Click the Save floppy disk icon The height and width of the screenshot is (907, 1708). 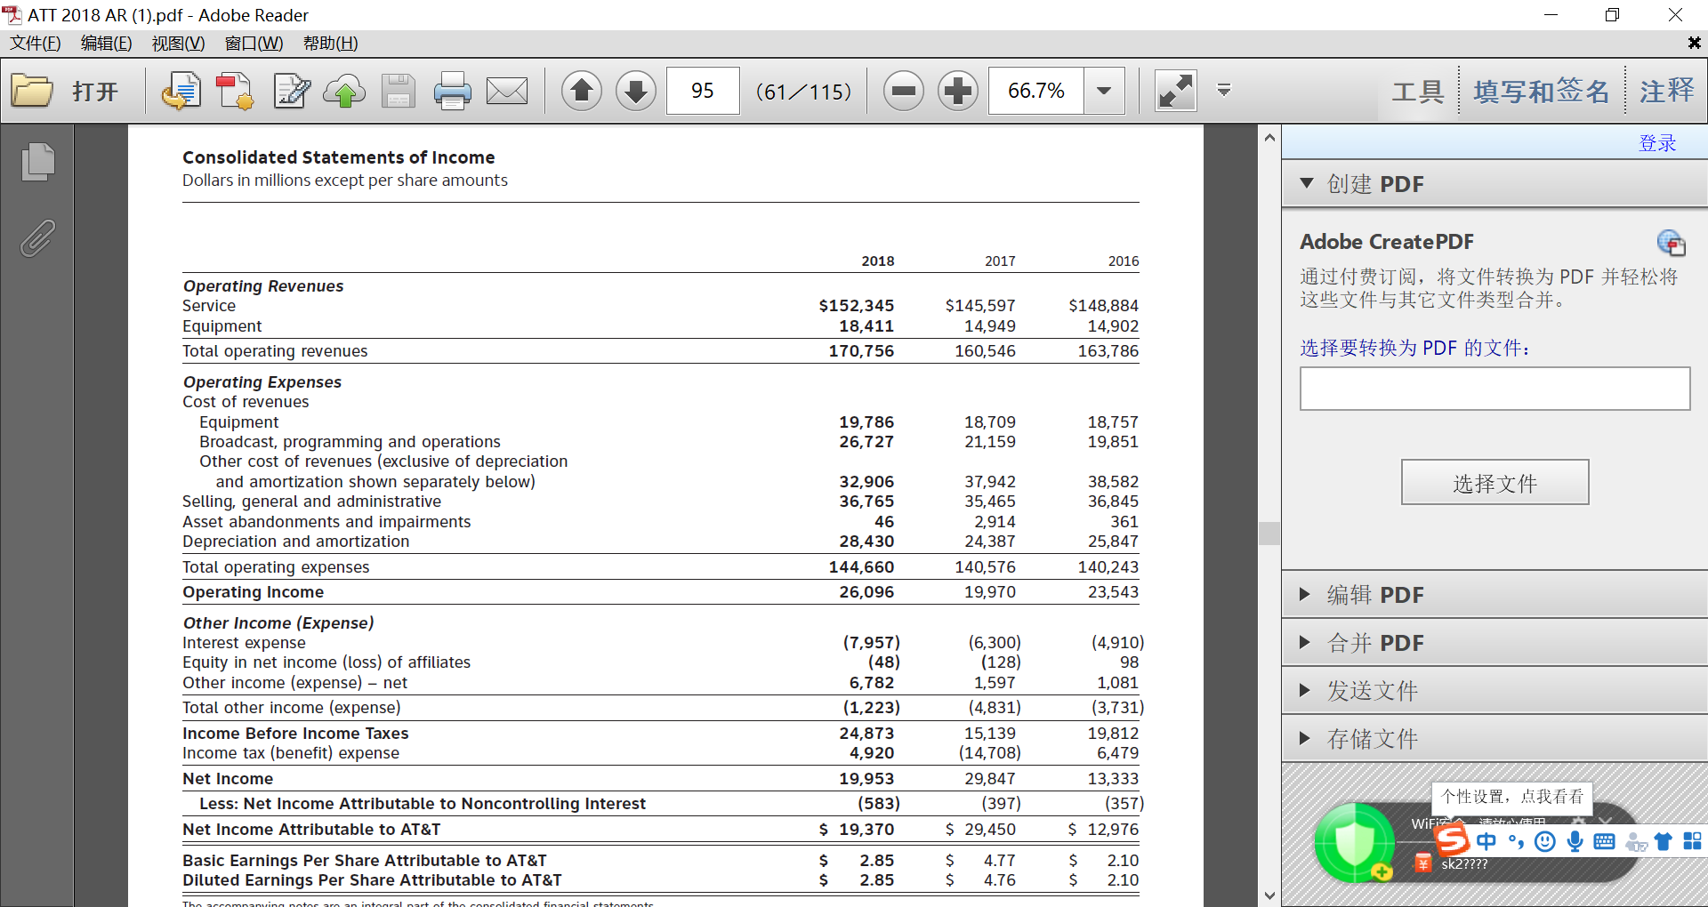coord(399,91)
